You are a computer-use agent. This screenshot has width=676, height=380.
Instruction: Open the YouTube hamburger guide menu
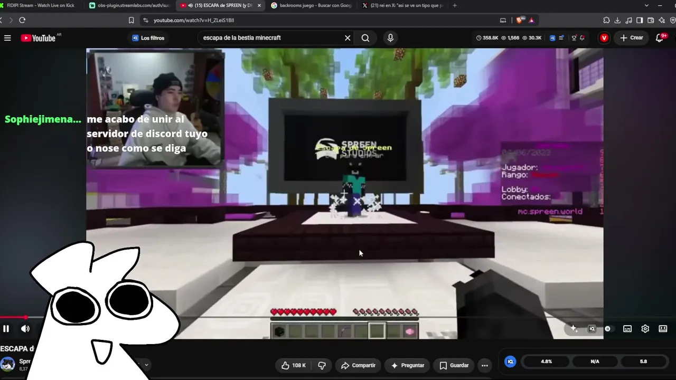(7, 38)
